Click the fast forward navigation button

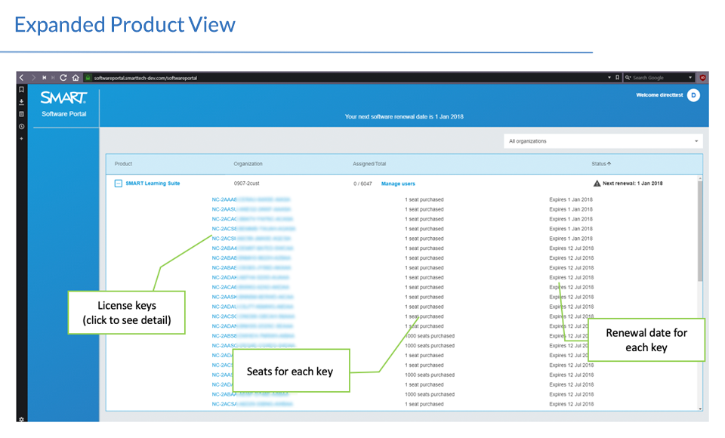point(53,78)
